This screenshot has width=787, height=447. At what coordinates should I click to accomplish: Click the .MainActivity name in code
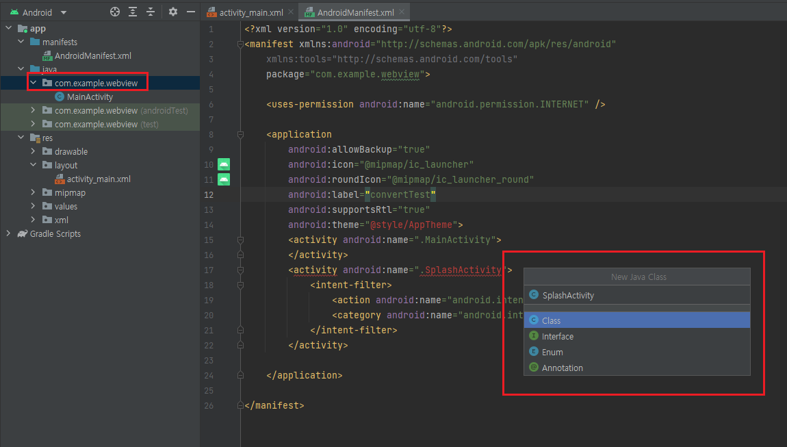click(455, 240)
